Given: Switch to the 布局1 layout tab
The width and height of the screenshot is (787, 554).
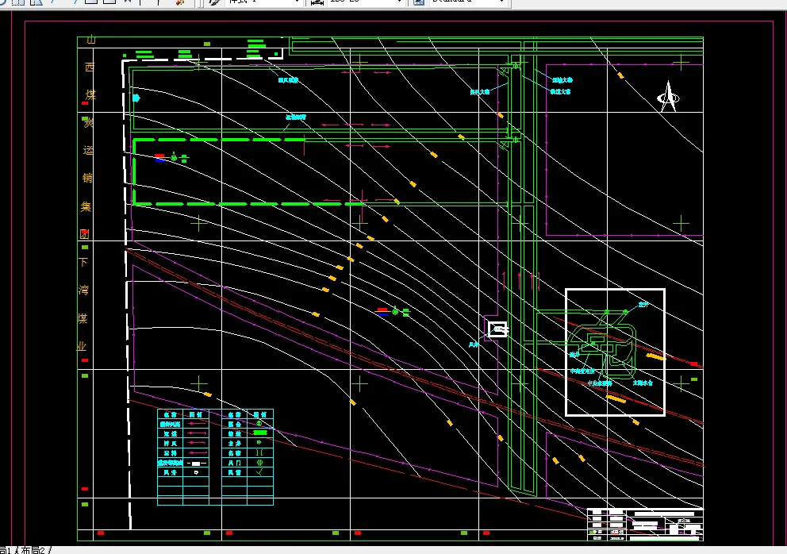Looking at the screenshot, I should click(x=6, y=550).
